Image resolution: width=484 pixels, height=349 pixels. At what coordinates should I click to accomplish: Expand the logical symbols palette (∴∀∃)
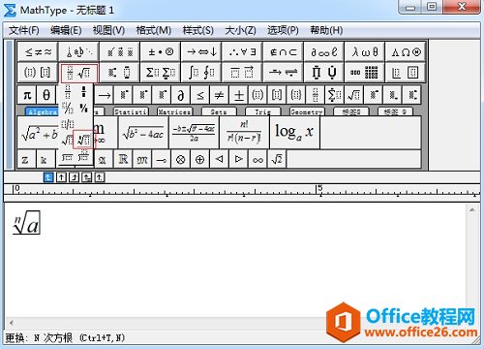tap(242, 51)
